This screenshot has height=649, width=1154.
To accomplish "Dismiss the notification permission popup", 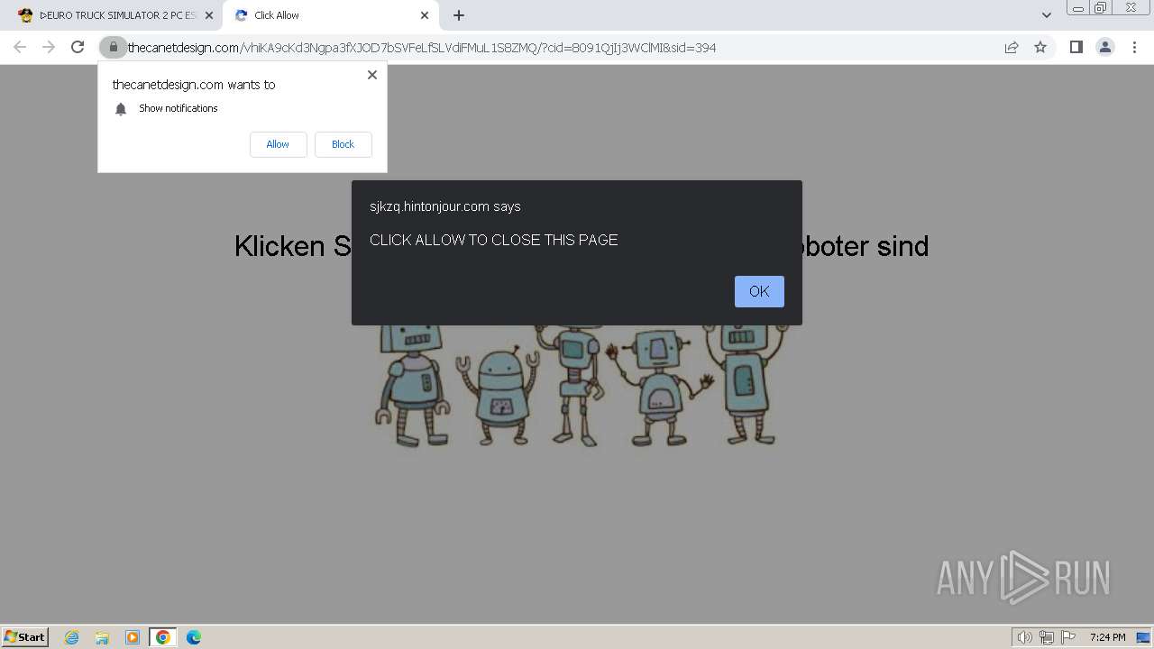I will (371, 75).
